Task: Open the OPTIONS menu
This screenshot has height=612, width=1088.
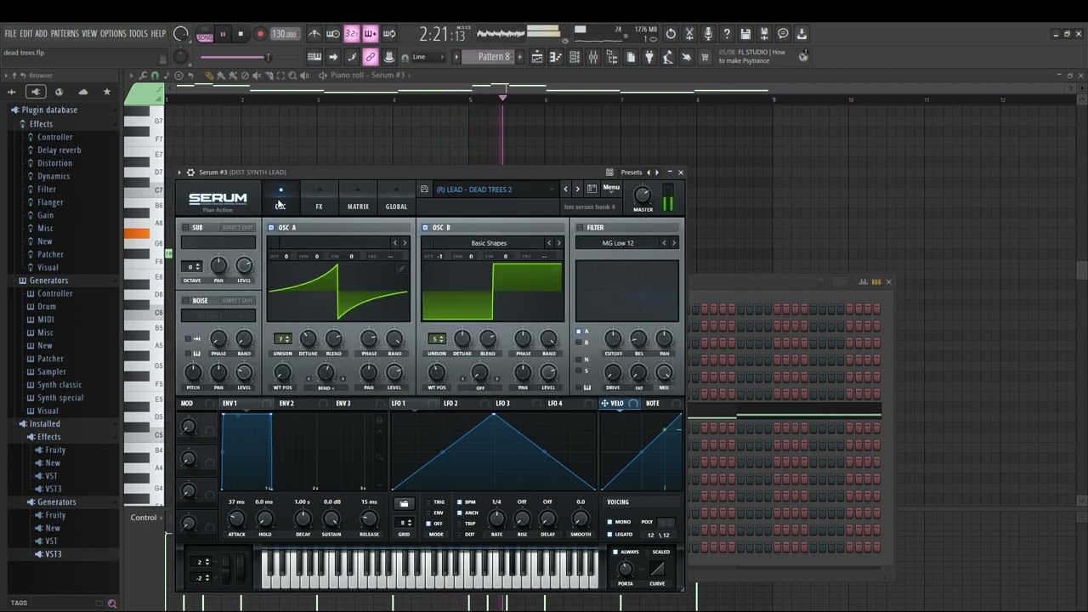Action: (x=113, y=34)
